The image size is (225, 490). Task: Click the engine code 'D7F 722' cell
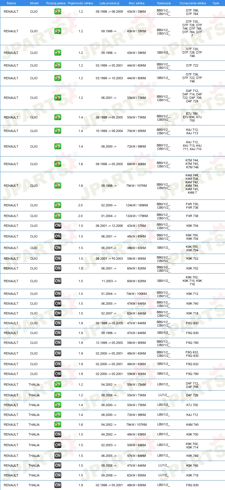click(x=192, y=65)
